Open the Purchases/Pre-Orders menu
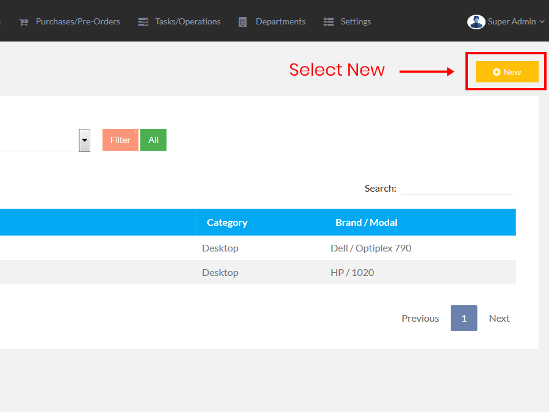 77,22
